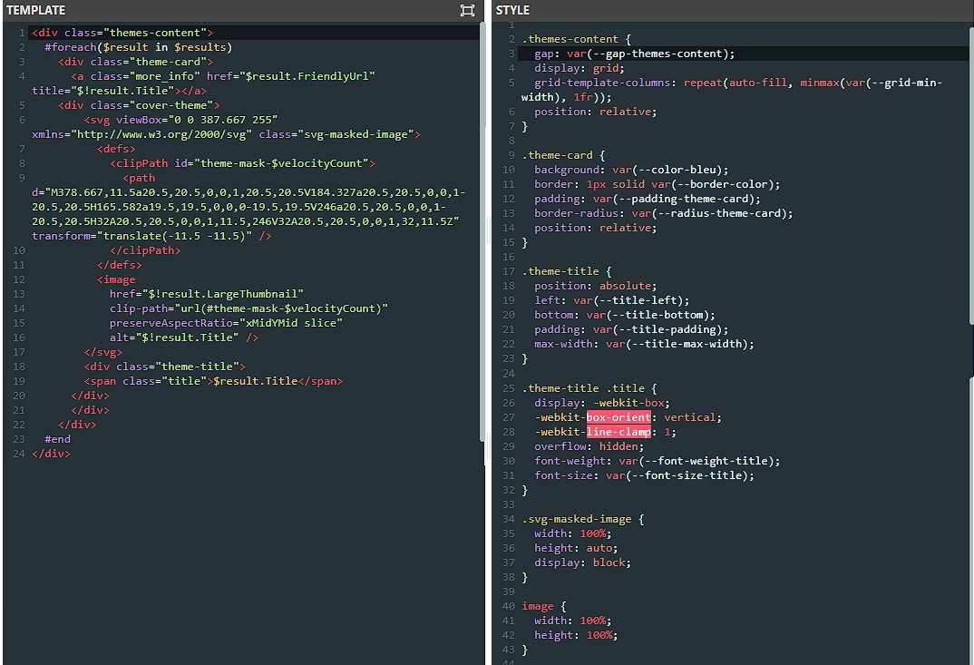Click line number 9 in Template gutter
Viewport: 974px width, 665px height.
(x=20, y=178)
